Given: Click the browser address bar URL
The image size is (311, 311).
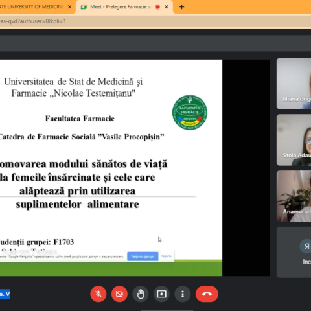Looking at the screenshot, I should click(x=33, y=21).
